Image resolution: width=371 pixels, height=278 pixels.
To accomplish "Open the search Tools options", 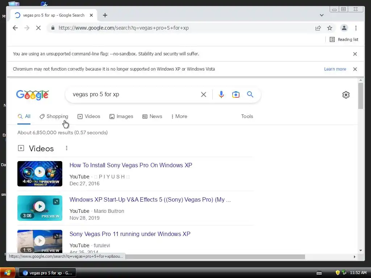I will (x=247, y=116).
